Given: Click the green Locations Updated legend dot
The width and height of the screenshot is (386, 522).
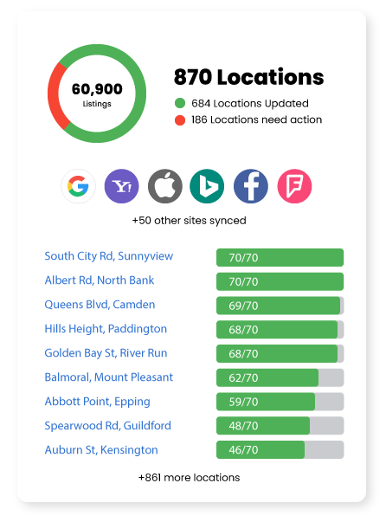Looking at the screenshot, I should click(180, 103).
